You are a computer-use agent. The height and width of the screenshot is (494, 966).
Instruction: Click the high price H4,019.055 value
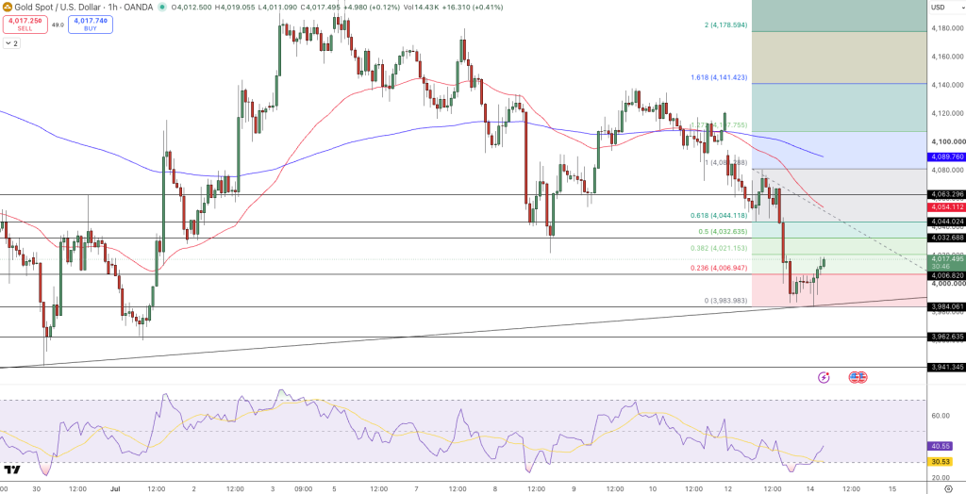pos(234,8)
